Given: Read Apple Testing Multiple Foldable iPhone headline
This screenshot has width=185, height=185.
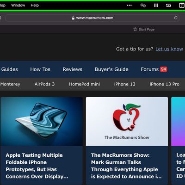Looking at the screenshot, I should pos(37,166).
